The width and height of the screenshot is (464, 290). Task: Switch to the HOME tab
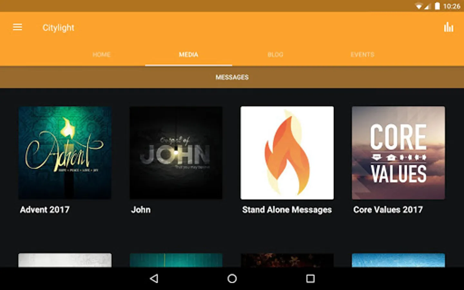[x=101, y=54]
